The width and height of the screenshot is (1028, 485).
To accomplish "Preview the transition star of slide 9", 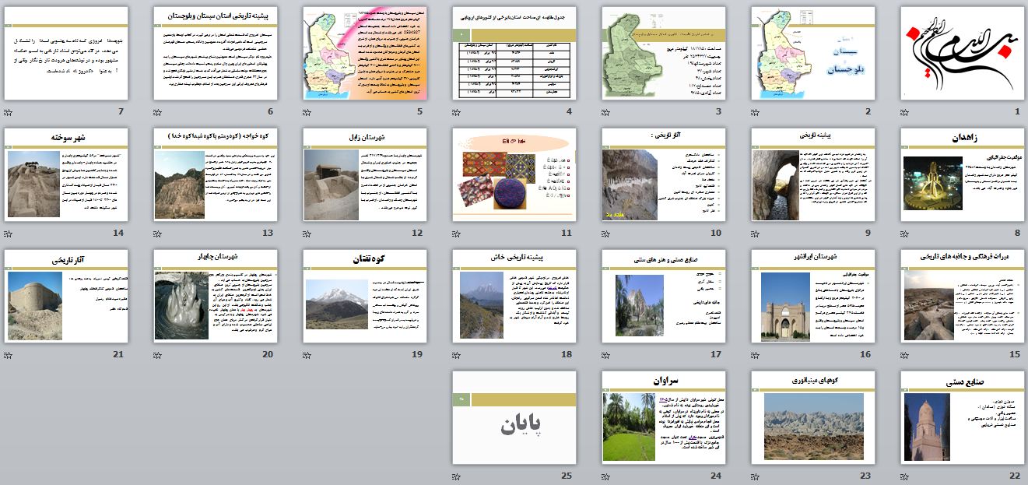I will tap(755, 234).
